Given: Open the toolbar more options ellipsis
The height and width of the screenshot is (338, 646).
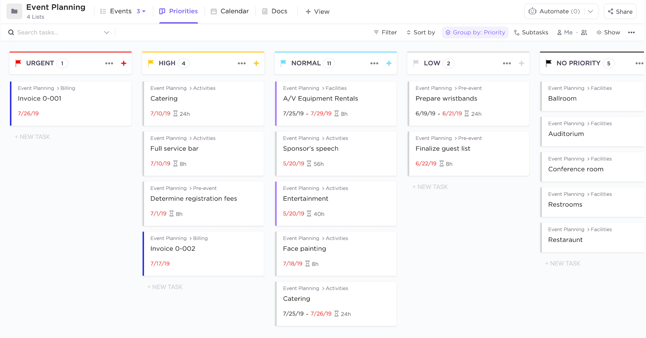Looking at the screenshot, I should pos(631,32).
